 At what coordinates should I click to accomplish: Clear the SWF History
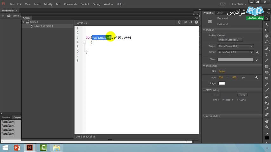tap(242, 95)
